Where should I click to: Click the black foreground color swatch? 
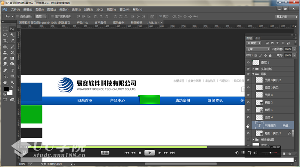(6, 89)
